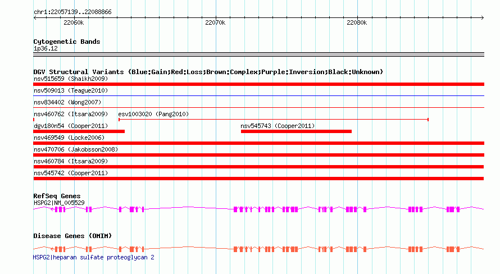Select variant label nsv460762 (Itsara2009)

[71, 114]
